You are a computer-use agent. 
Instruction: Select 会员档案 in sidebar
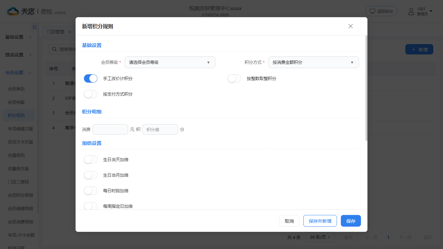(16, 102)
